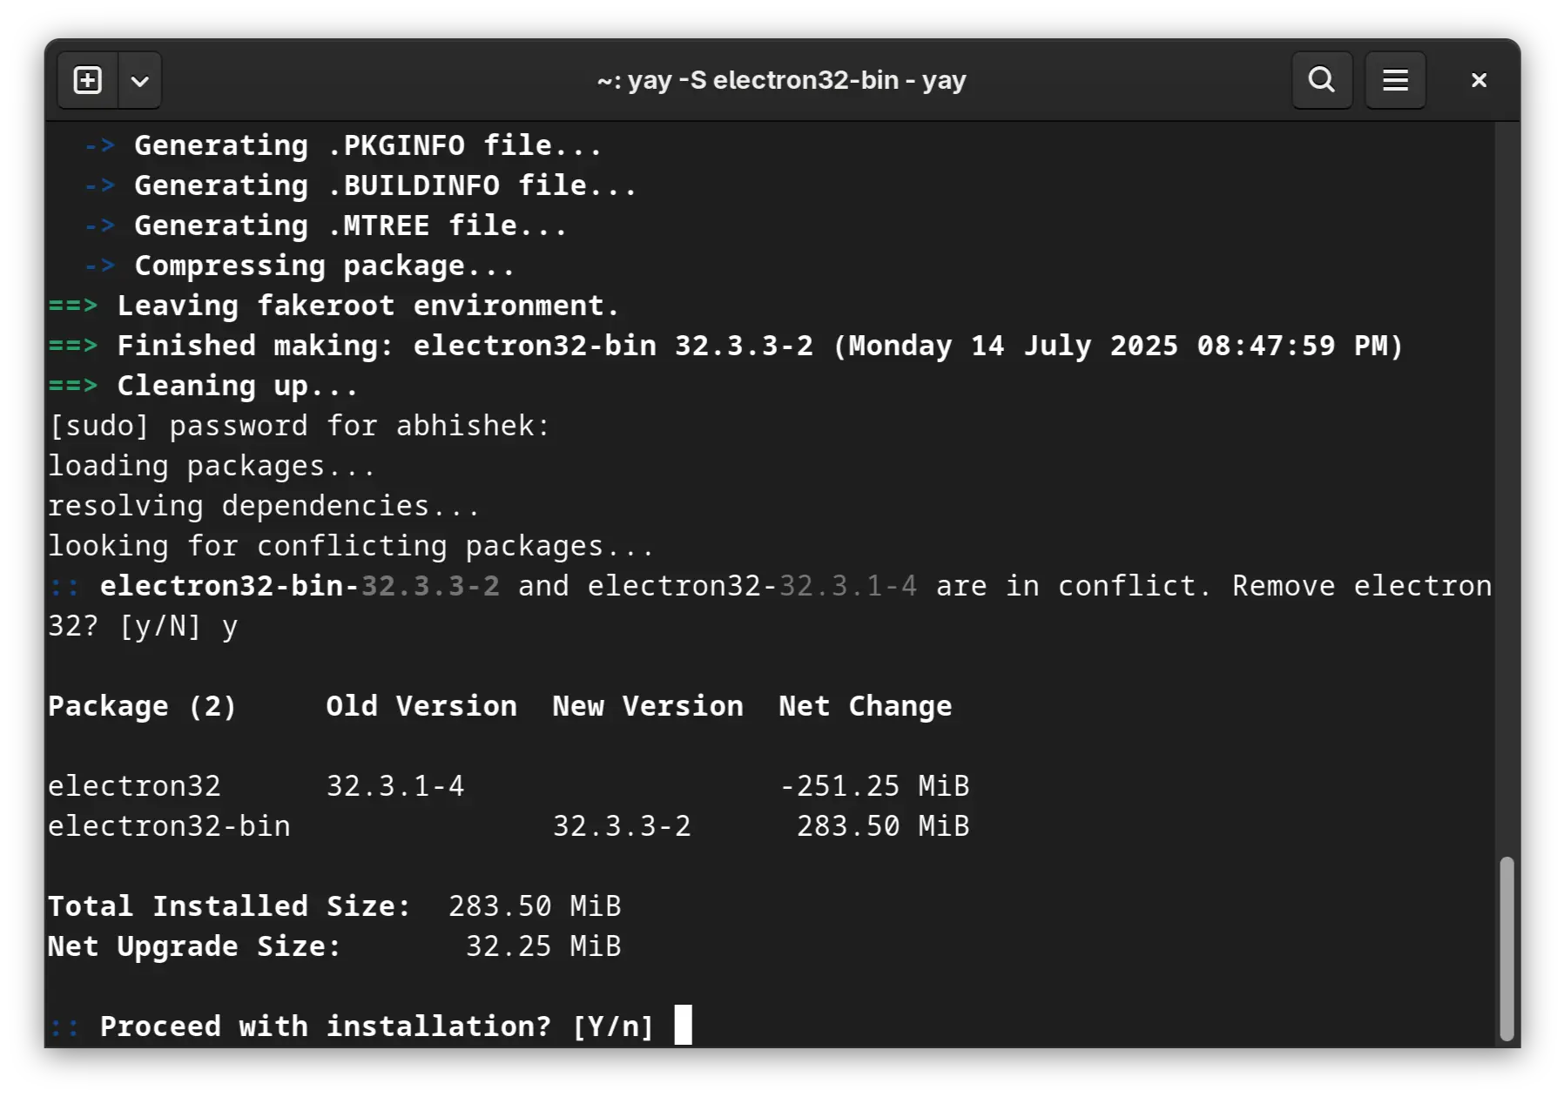Click the conflict prompt answer y
The width and height of the screenshot is (1564, 1097).
pyautogui.click(x=230, y=626)
